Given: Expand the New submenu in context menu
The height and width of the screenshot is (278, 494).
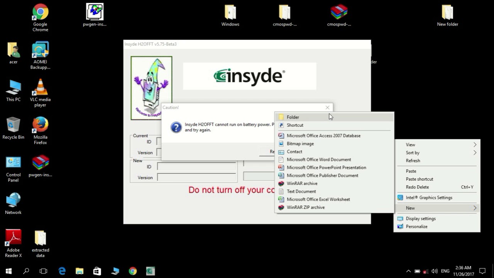Looking at the screenshot, I should pyautogui.click(x=437, y=208).
